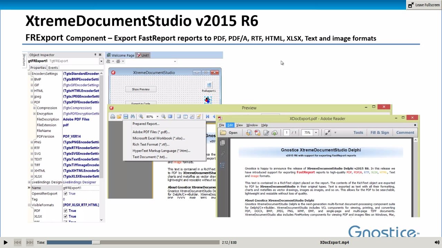Image resolution: width=442 pixels, height=248 pixels.
Task: Click the Leave Fullscreen button
Action: (x=424, y=5)
